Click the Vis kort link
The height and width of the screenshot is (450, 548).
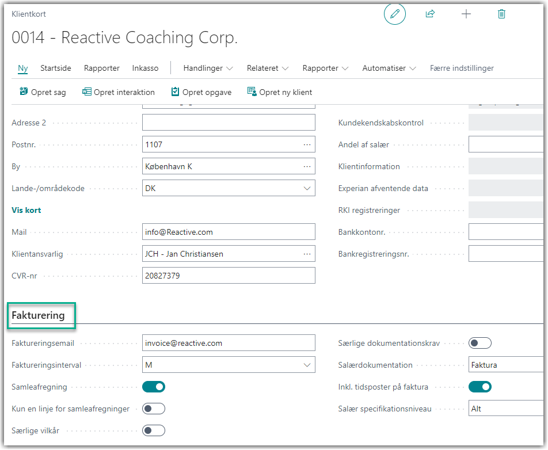tap(26, 210)
